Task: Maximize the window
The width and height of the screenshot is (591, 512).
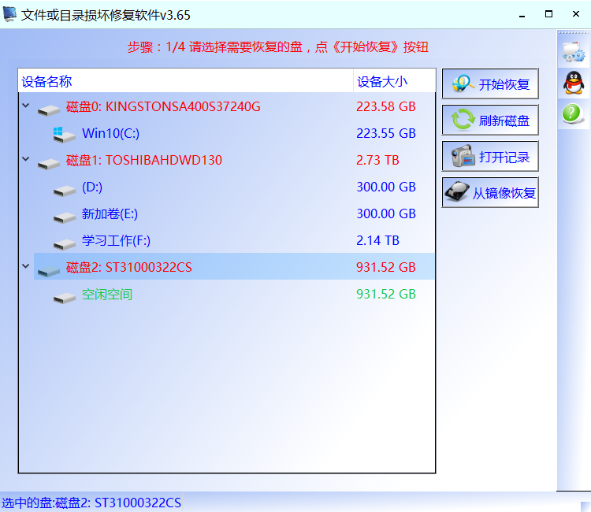Action: click(x=548, y=14)
